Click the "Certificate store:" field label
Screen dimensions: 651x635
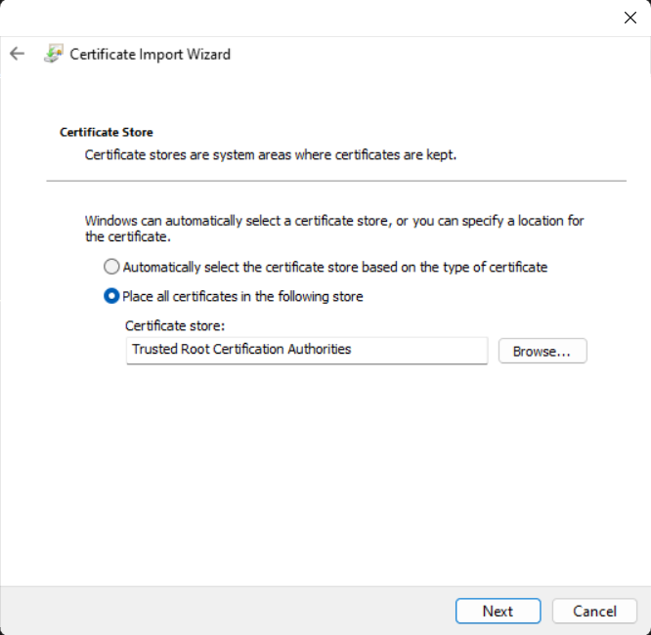[175, 326]
